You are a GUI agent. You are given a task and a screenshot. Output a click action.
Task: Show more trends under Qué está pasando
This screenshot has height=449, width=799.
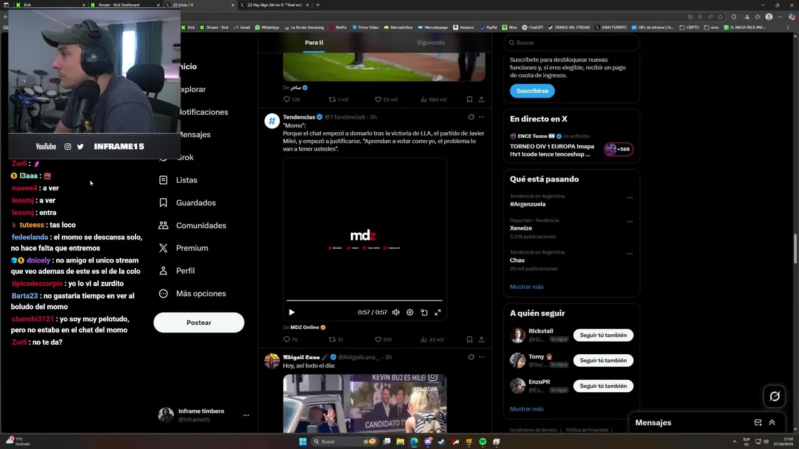pos(526,287)
